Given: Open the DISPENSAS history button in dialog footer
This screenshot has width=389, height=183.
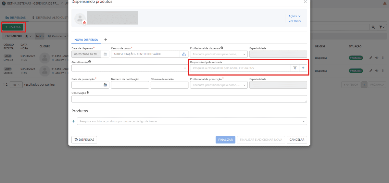Looking at the screenshot, I should click(84, 140).
